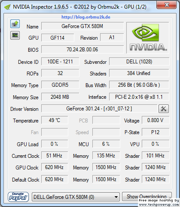Click the screenshot upload camera icon
This screenshot has width=180, height=207.
pos(15,24)
